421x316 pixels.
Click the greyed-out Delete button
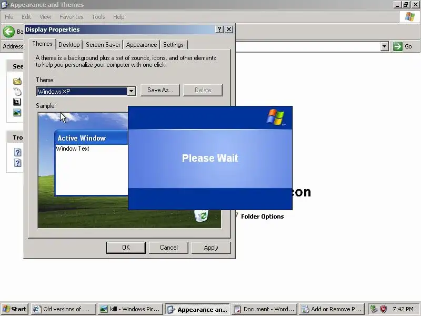tap(203, 90)
